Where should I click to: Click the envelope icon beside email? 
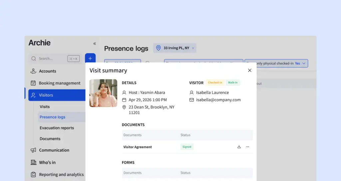click(191, 100)
